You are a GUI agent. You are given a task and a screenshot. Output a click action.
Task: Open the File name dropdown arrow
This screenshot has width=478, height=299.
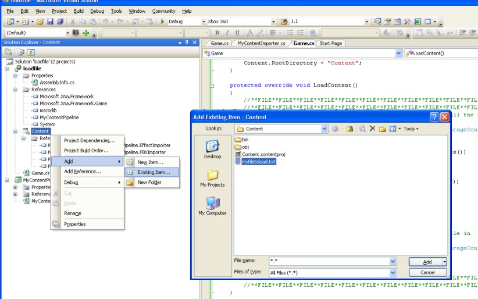pyautogui.click(x=393, y=261)
